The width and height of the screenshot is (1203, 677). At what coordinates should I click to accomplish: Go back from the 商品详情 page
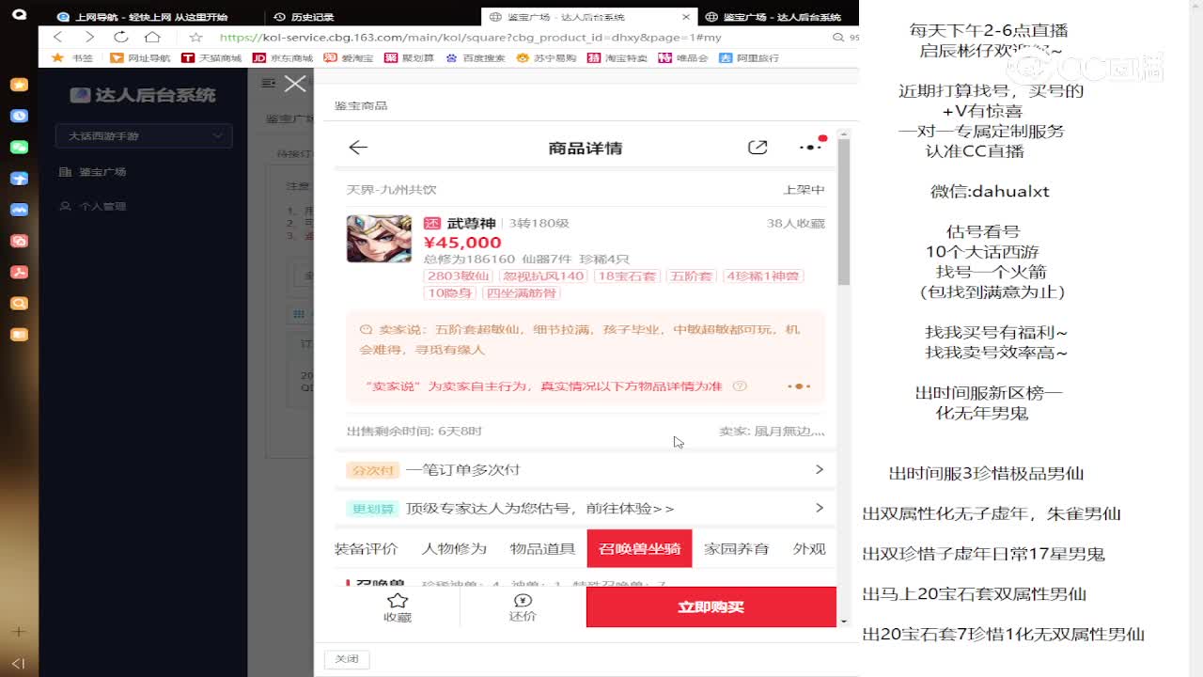[x=358, y=148]
